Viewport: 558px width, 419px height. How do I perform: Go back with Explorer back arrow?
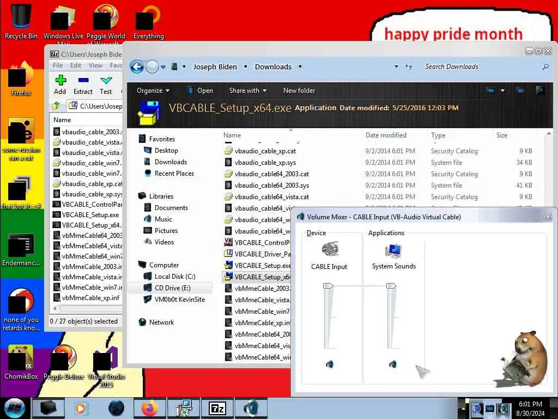(137, 67)
